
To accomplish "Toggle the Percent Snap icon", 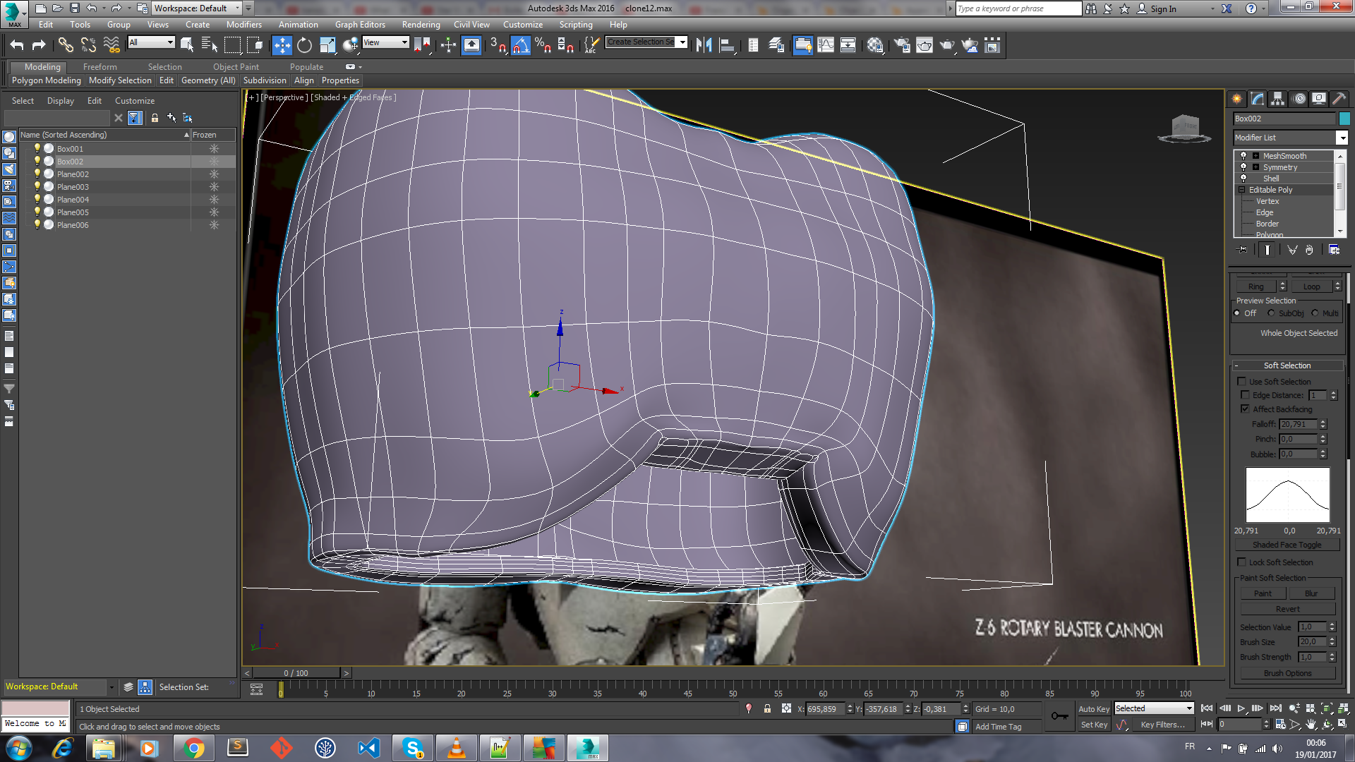I will point(543,45).
